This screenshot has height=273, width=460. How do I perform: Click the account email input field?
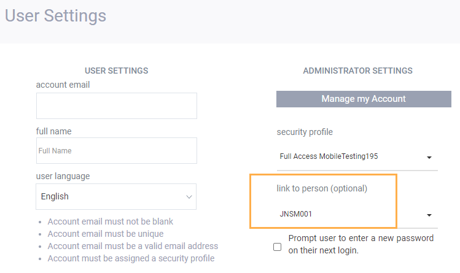point(116,106)
